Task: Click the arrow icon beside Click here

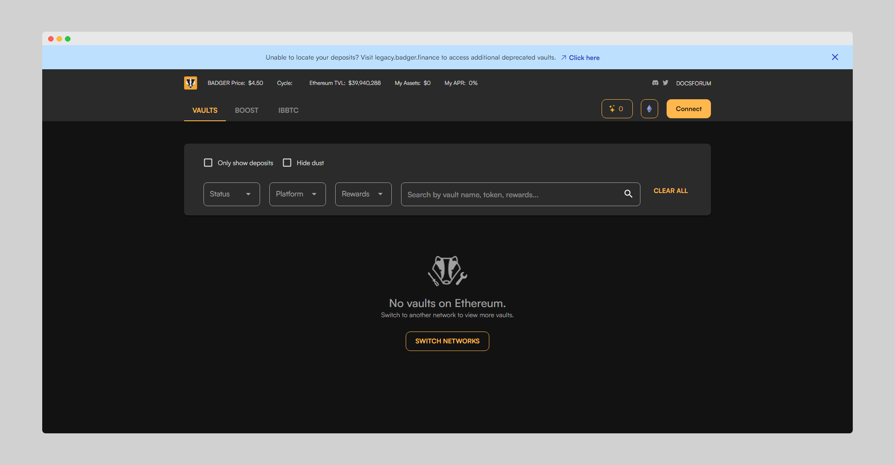Action: pyautogui.click(x=564, y=57)
